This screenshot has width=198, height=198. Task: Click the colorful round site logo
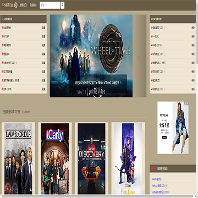click(x=16, y=5)
